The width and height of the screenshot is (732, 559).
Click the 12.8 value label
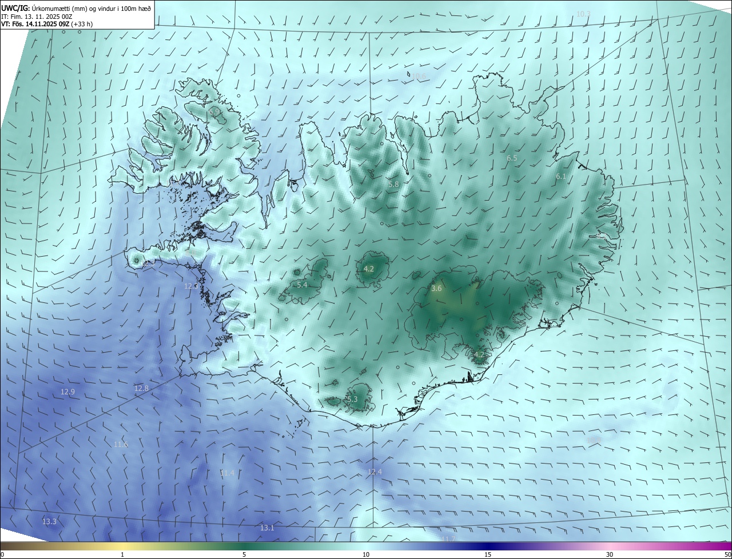click(141, 388)
